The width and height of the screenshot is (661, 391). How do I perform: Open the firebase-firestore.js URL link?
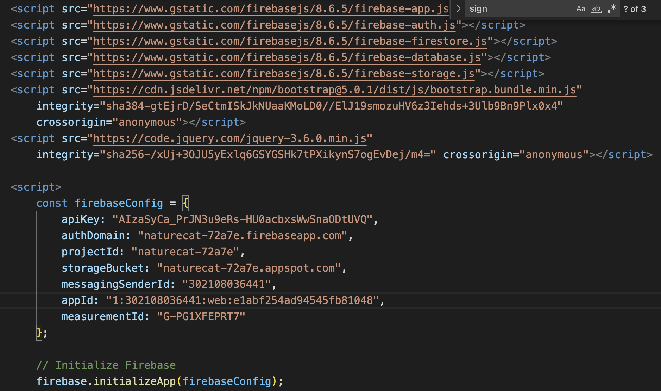pyautogui.click(x=290, y=42)
